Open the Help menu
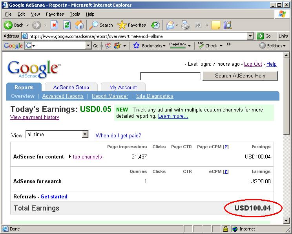The width and height of the screenshot is (292, 234). pyautogui.click(x=90, y=14)
